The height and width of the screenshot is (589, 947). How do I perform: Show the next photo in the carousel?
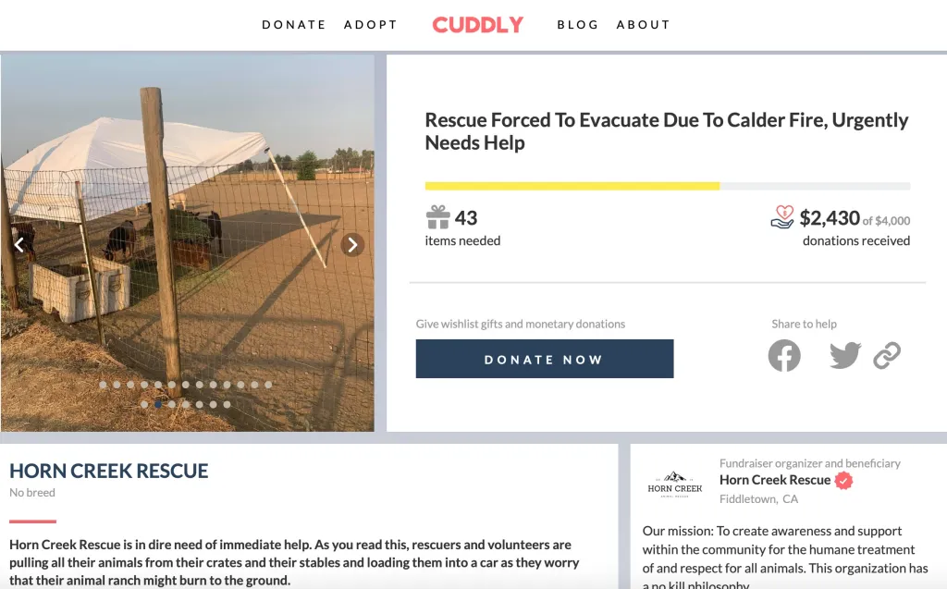click(x=351, y=244)
